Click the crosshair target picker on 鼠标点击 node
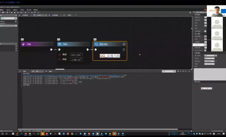Viewport: 226px width, 137px height. pos(124,44)
